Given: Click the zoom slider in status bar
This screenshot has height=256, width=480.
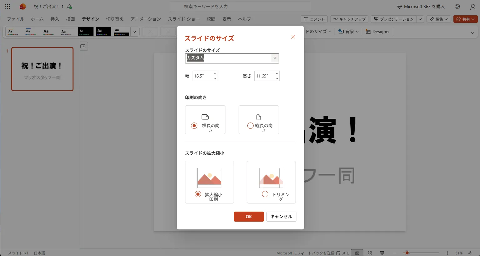Looking at the screenshot, I should click(x=422, y=253).
